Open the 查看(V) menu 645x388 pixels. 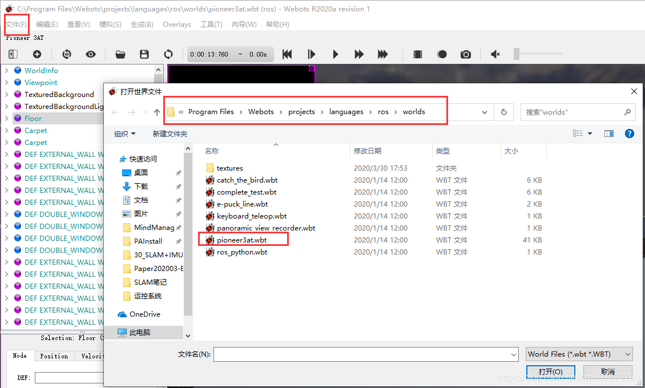(79, 25)
